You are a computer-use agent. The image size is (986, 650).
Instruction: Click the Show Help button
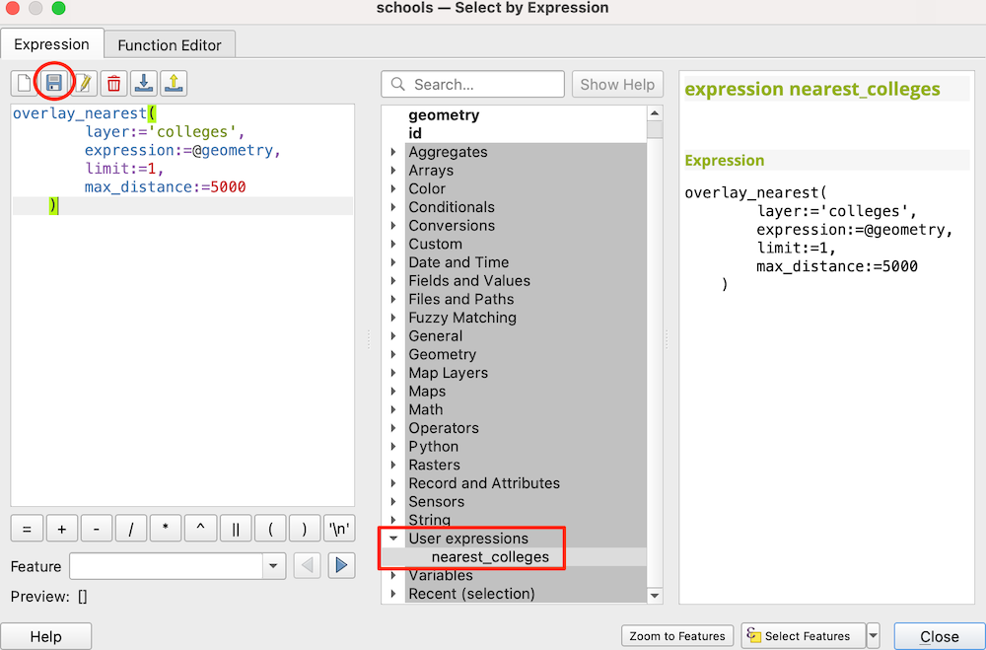(617, 84)
